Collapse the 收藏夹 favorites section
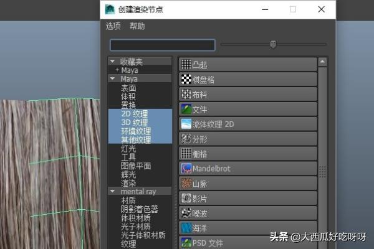 (x=112, y=62)
